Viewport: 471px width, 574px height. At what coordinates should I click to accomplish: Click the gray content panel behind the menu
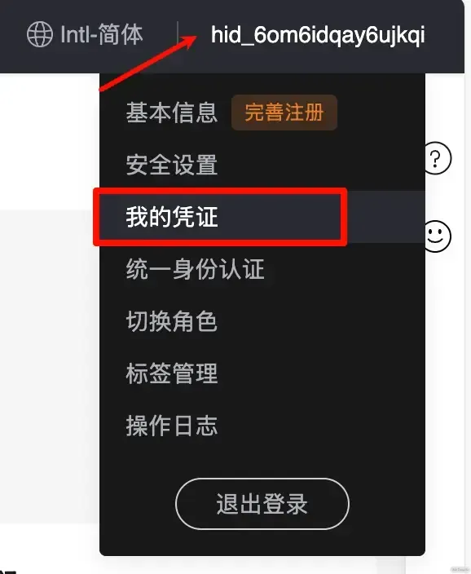(50, 366)
